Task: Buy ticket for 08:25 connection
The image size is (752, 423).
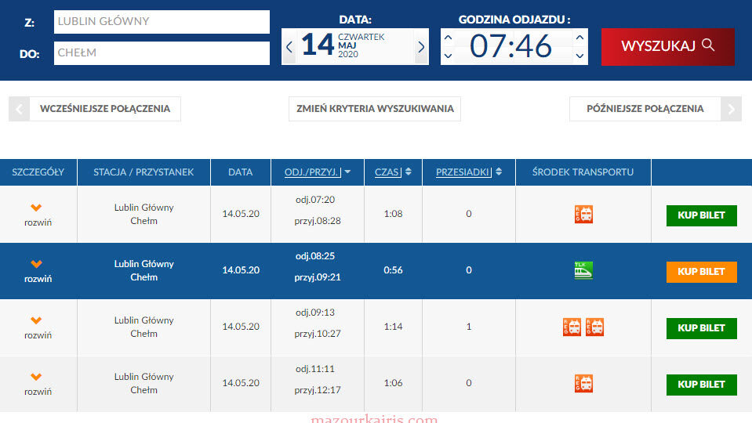Action: pyautogui.click(x=701, y=272)
